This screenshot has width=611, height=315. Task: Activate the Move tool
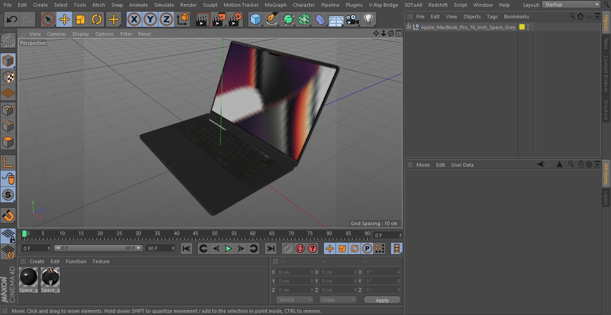[64, 19]
